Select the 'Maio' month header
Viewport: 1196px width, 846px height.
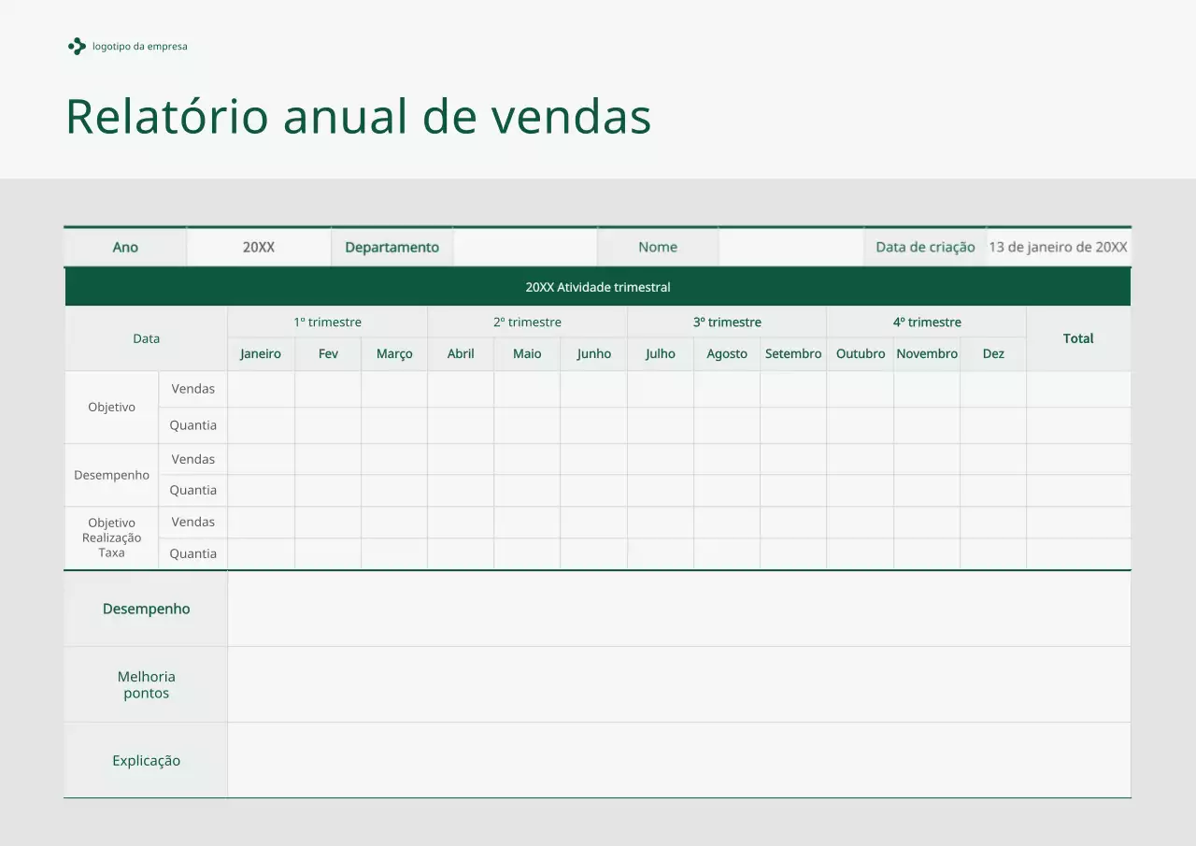[x=527, y=353]
